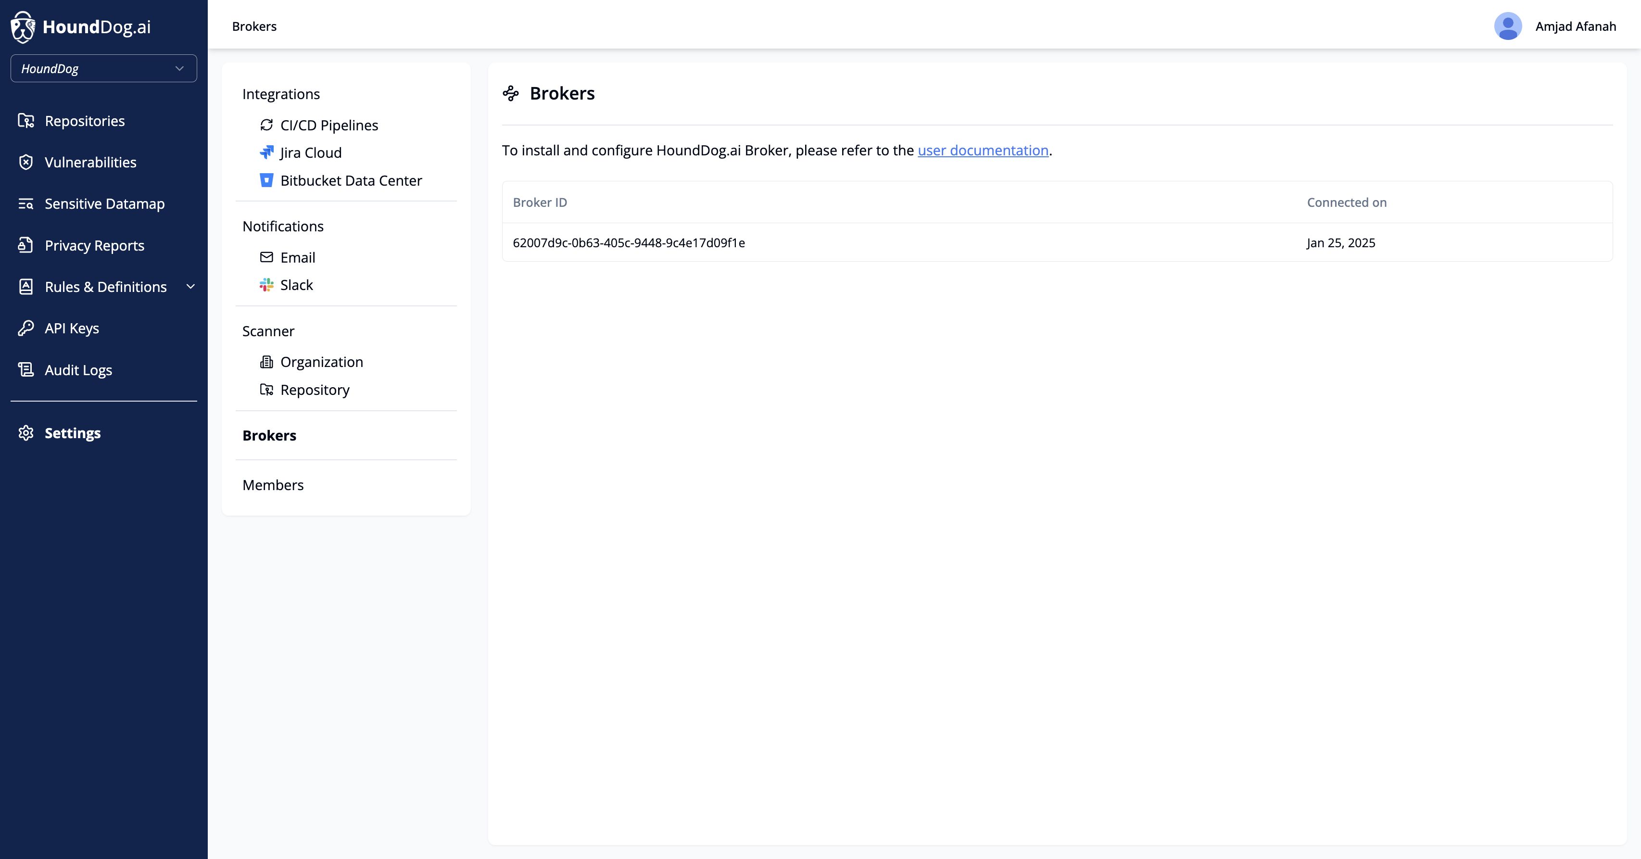The image size is (1641, 859).
Task: Click the Integrations section heading
Action: click(281, 94)
